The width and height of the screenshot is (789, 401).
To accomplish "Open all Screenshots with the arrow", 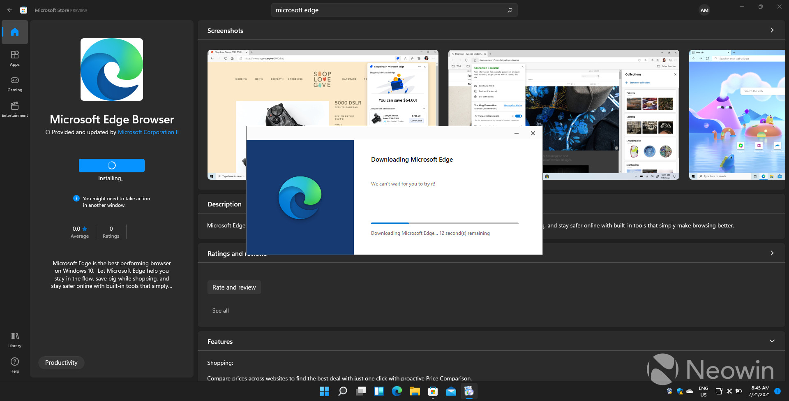I will pos(772,30).
